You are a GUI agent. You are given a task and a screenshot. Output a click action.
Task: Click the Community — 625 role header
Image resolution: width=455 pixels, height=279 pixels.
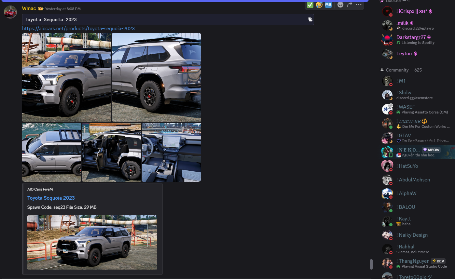pos(404,70)
